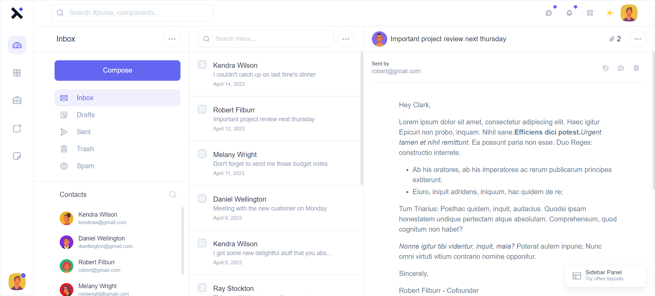This screenshot has height=296, width=655.
Task: Click the Compose button
Action: 117,71
